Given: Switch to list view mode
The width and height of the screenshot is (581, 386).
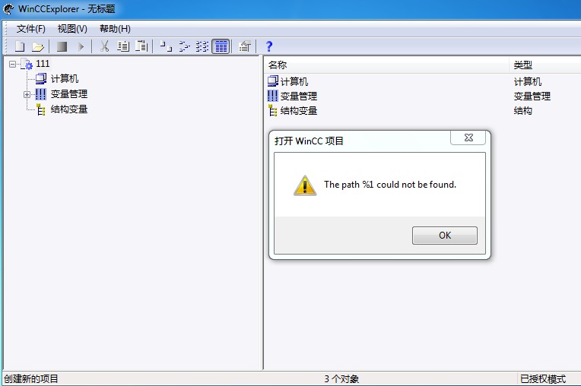Looking at the screenshot, I should 202,46.
